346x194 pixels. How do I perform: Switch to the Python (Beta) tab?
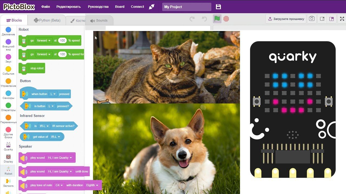pos(47,20)
